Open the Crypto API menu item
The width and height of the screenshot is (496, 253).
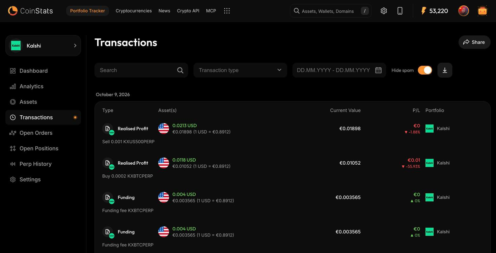point(188,11)
